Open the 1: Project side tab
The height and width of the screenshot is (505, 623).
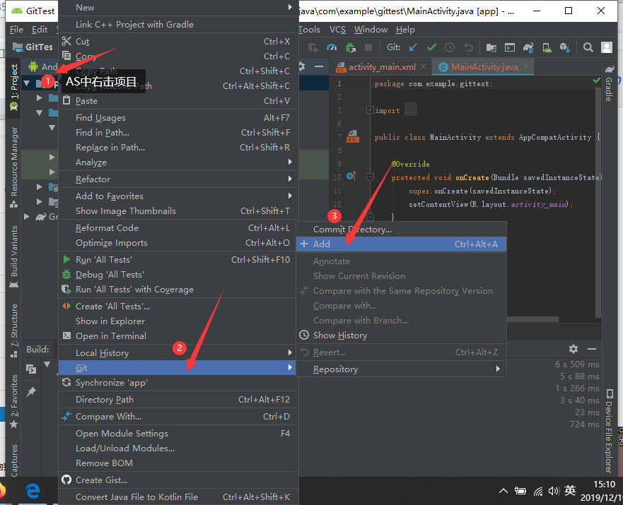[x=14, y=86]
